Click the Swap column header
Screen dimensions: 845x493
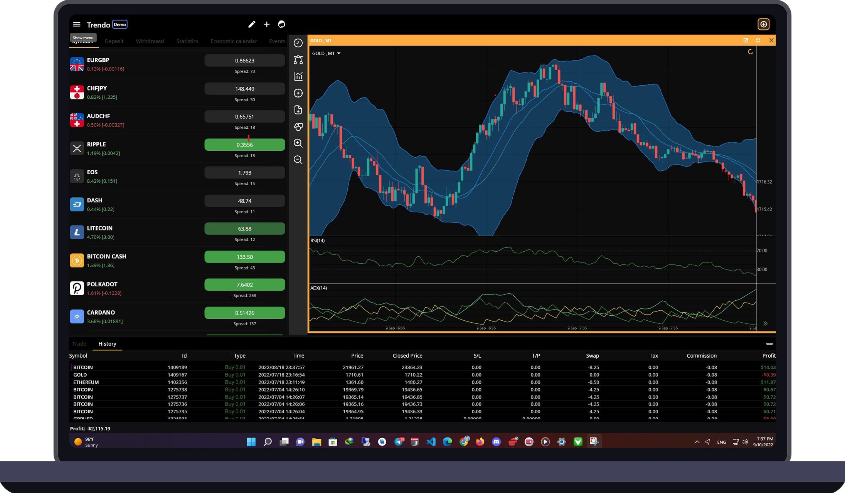pyautogui.click(x=592, y=356)
